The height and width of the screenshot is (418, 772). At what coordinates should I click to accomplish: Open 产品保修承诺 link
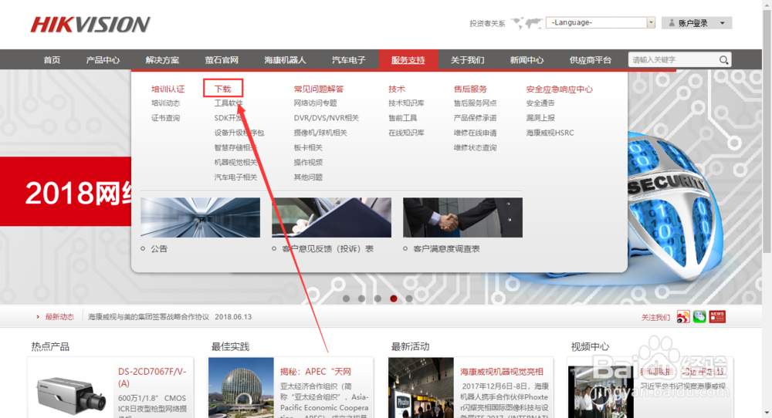[x=475, y=118]
